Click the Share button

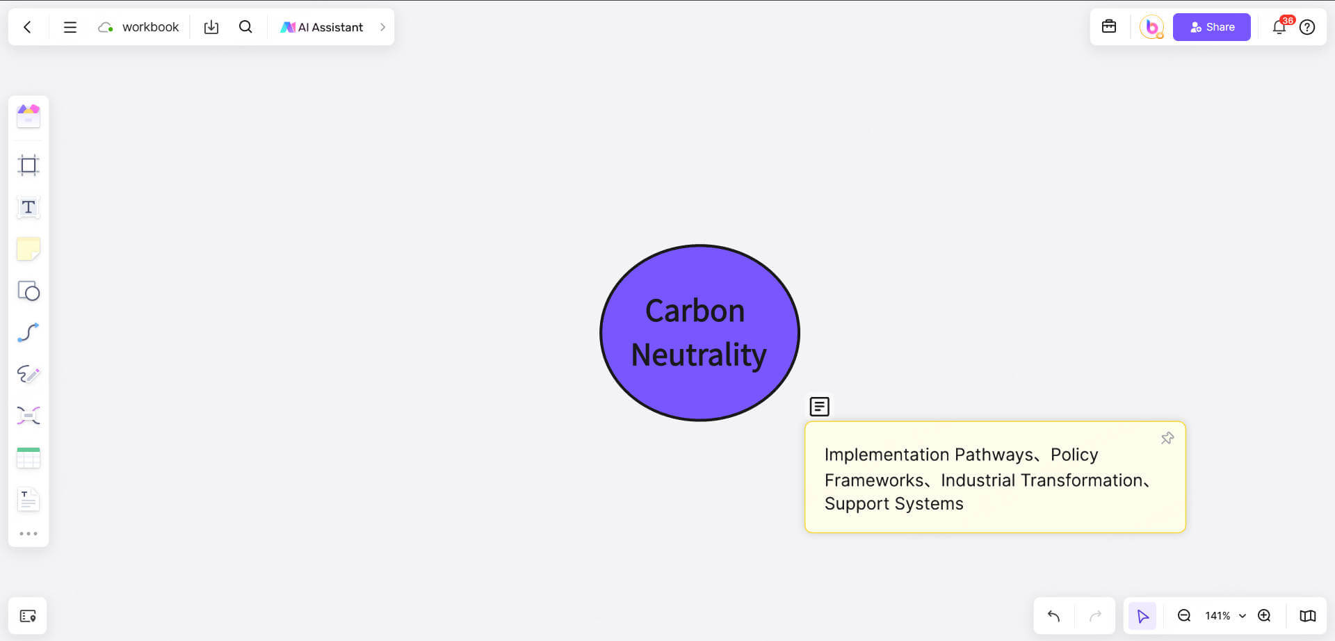(1211, 27)
